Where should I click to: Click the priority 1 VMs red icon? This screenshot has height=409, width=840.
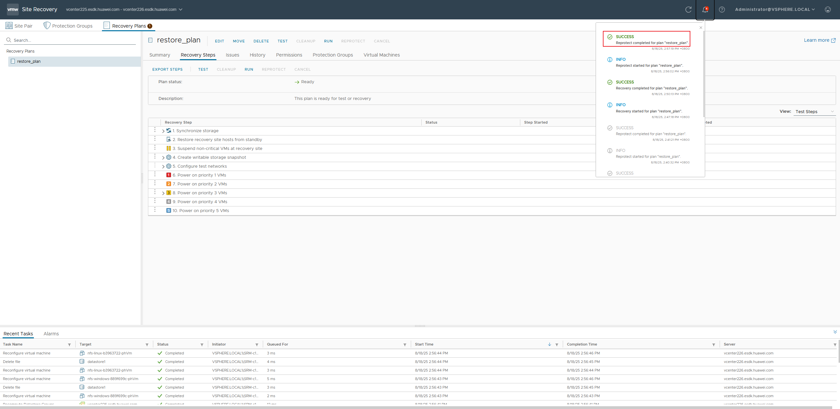(x=169, y=175)
